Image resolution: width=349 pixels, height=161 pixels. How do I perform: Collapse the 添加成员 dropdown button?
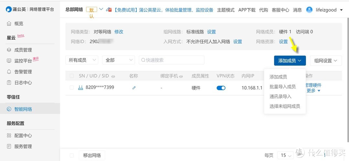point(290,60)
